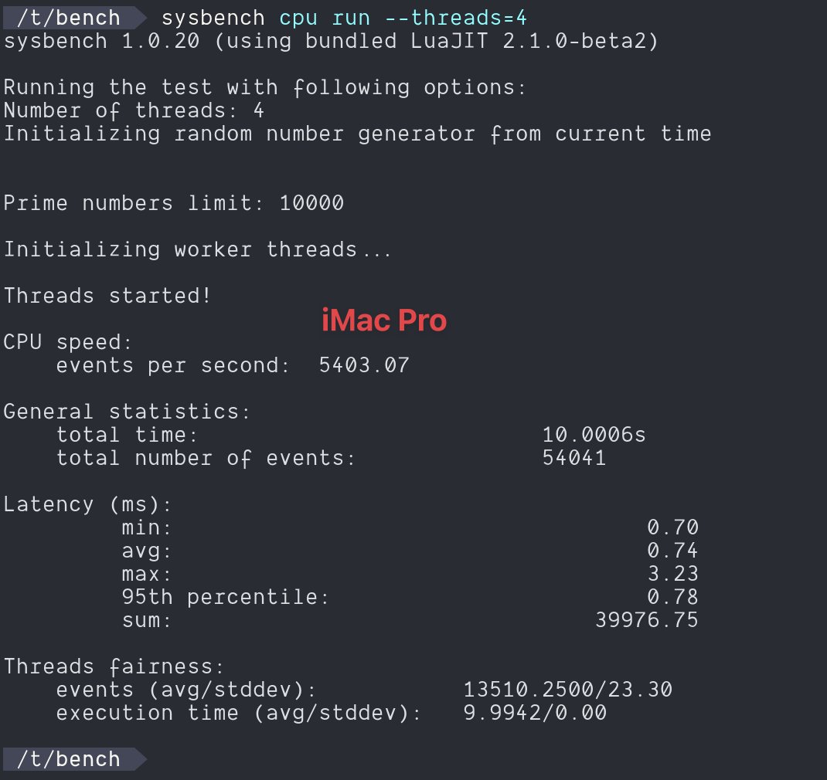Click the max latency value 3.23
The height and width of the screenshot is (780, 827).
(x=673, y=573)
